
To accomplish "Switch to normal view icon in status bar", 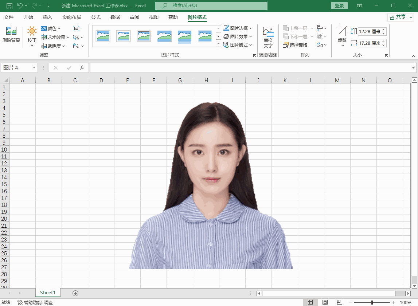I will [310, 302].
